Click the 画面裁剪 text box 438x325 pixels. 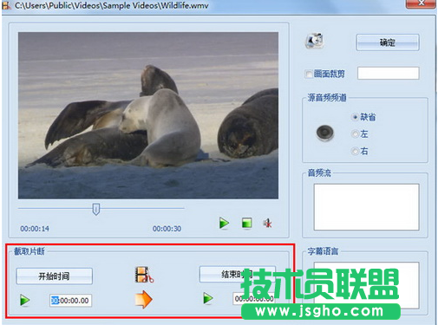(389, 73)
